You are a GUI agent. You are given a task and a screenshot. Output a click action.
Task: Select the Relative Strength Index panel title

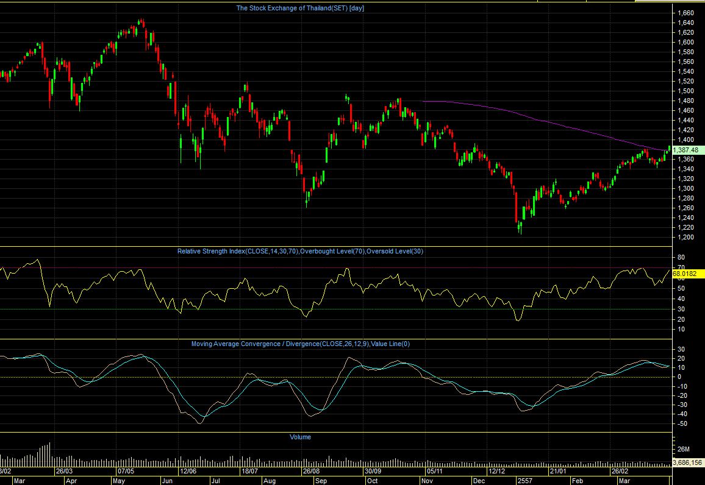(x=300, y=251)
